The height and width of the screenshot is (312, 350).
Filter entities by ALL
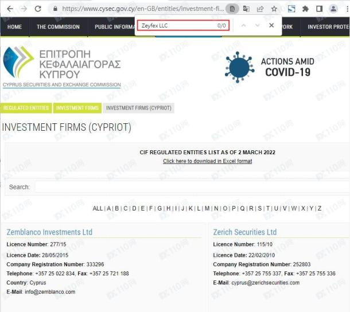point(98,208)
